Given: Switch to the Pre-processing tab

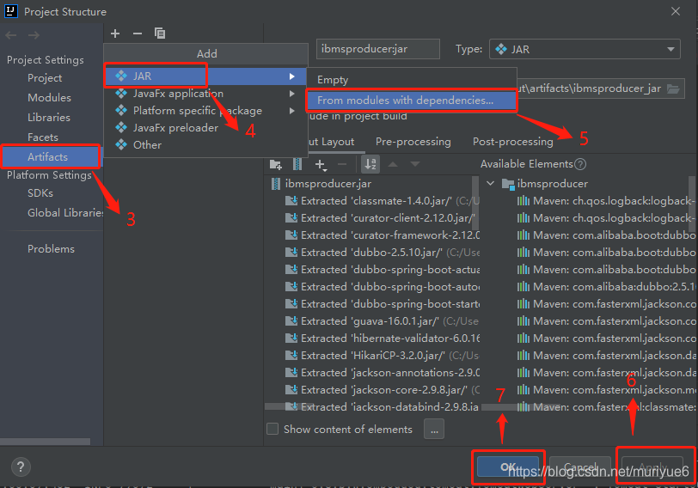Looking at the screenshot, I should coord(413,142).
